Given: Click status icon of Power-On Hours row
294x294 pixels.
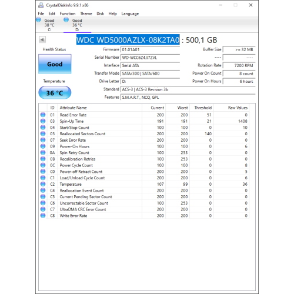Looking at the screenshot, I should 43,146.
